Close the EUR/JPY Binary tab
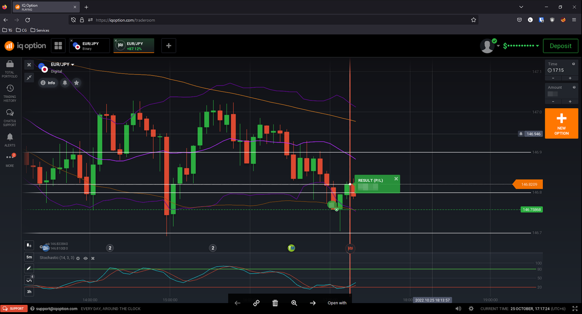 pos(71,41)
